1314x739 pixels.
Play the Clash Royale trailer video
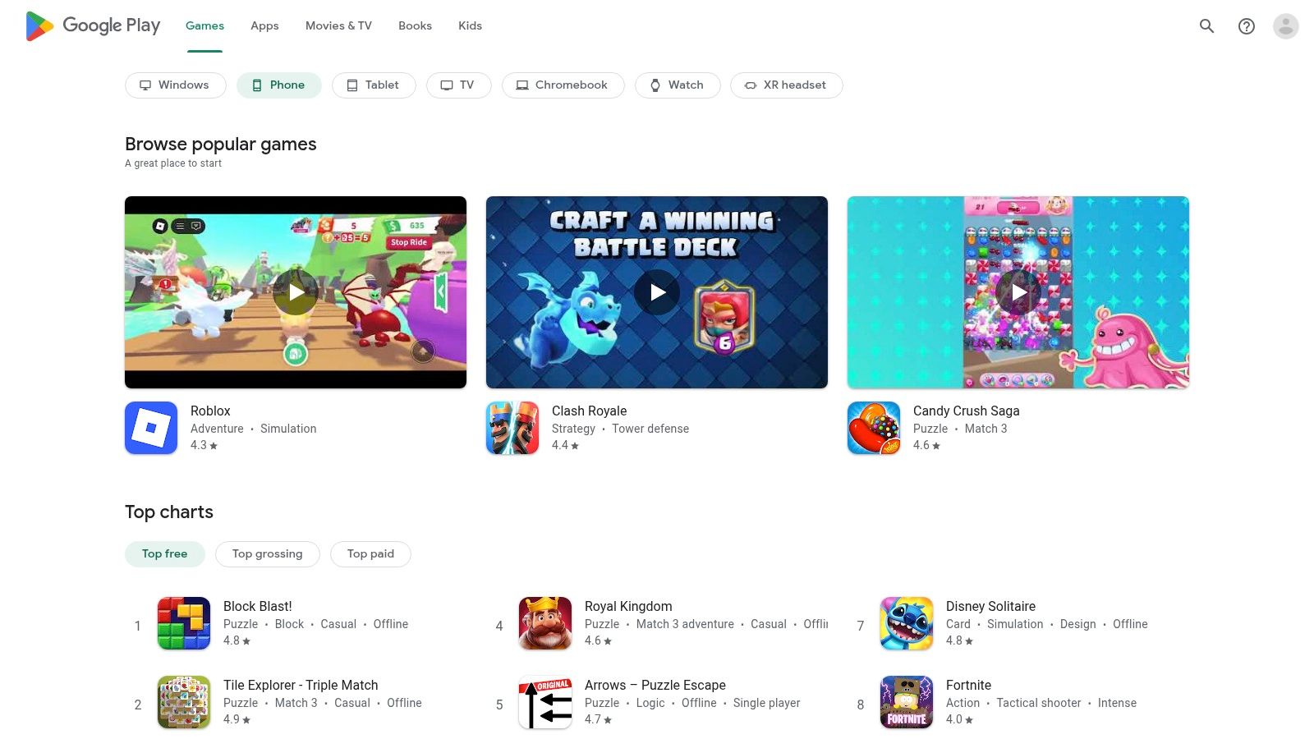point(656,291)
